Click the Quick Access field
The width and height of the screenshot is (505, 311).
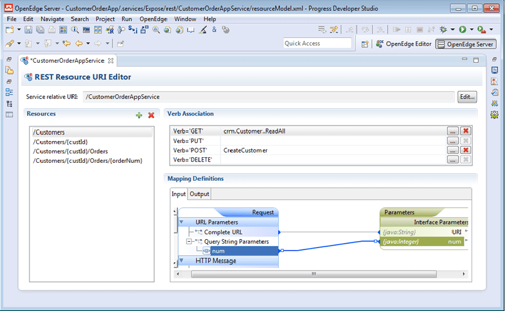[317, 44]
